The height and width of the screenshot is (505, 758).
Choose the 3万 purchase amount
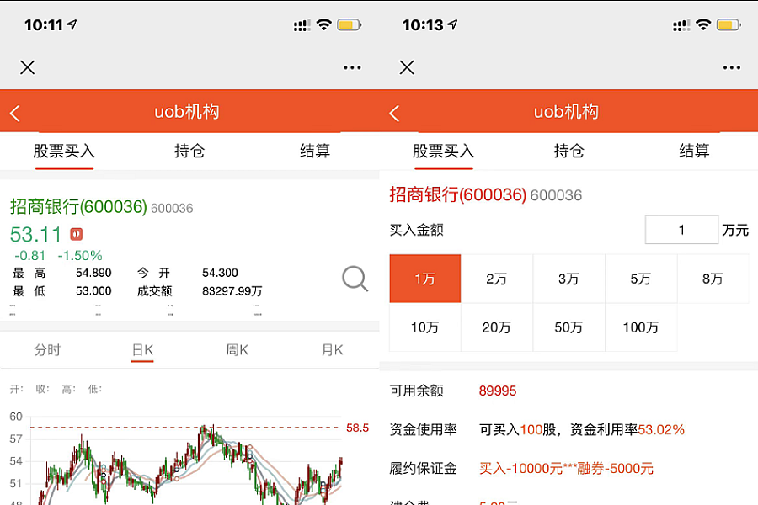click(x=569, y=279)
